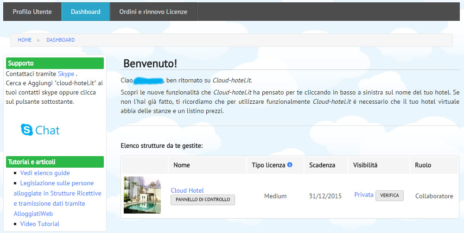This screenshot has height=233, width=464.
Task: Click the Tipo licenza info icon
Action: coord(290,165)
